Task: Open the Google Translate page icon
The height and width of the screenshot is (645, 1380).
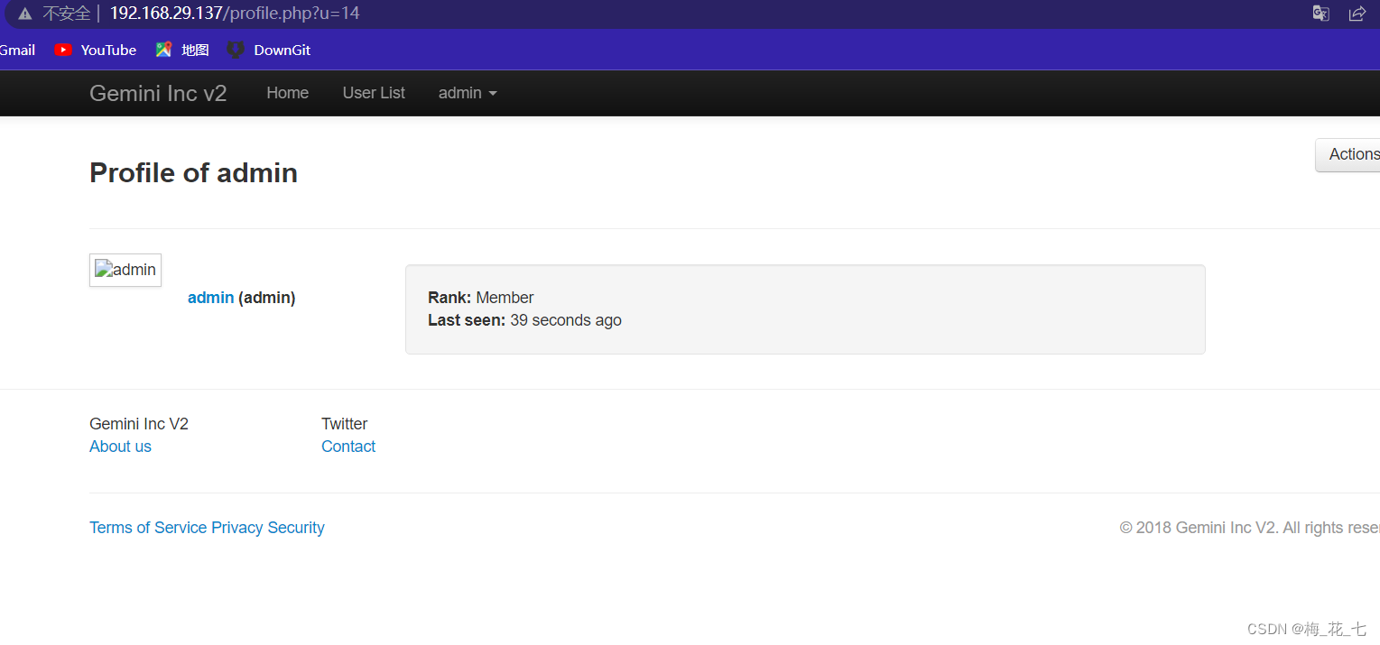Action: (x=1320, y=14)
